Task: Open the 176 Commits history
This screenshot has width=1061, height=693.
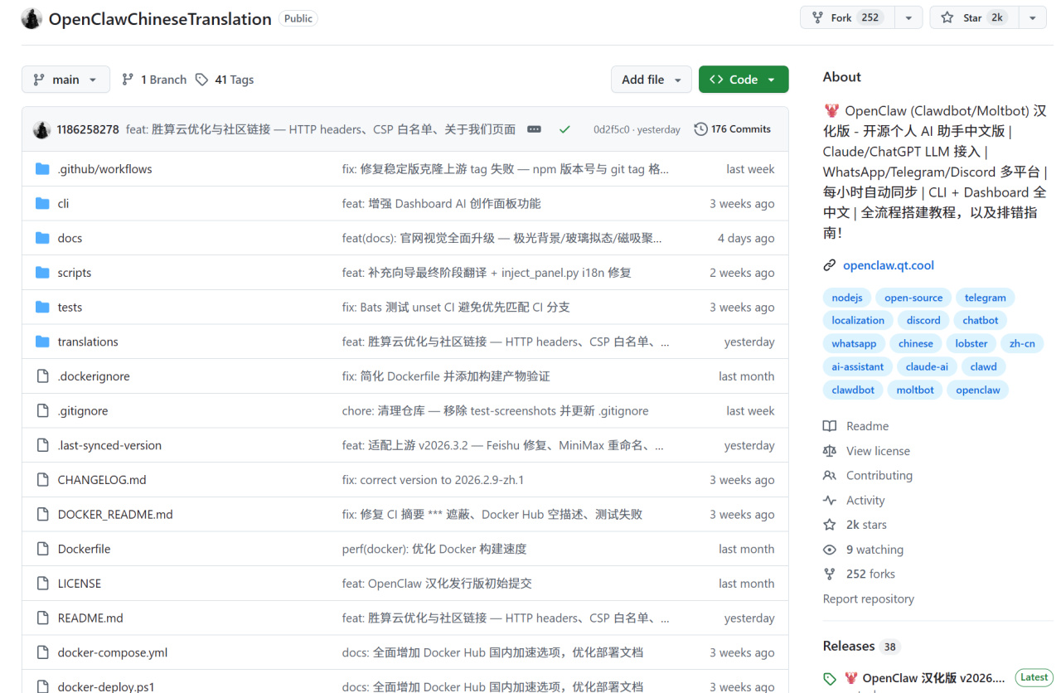Action: (733, 129)
